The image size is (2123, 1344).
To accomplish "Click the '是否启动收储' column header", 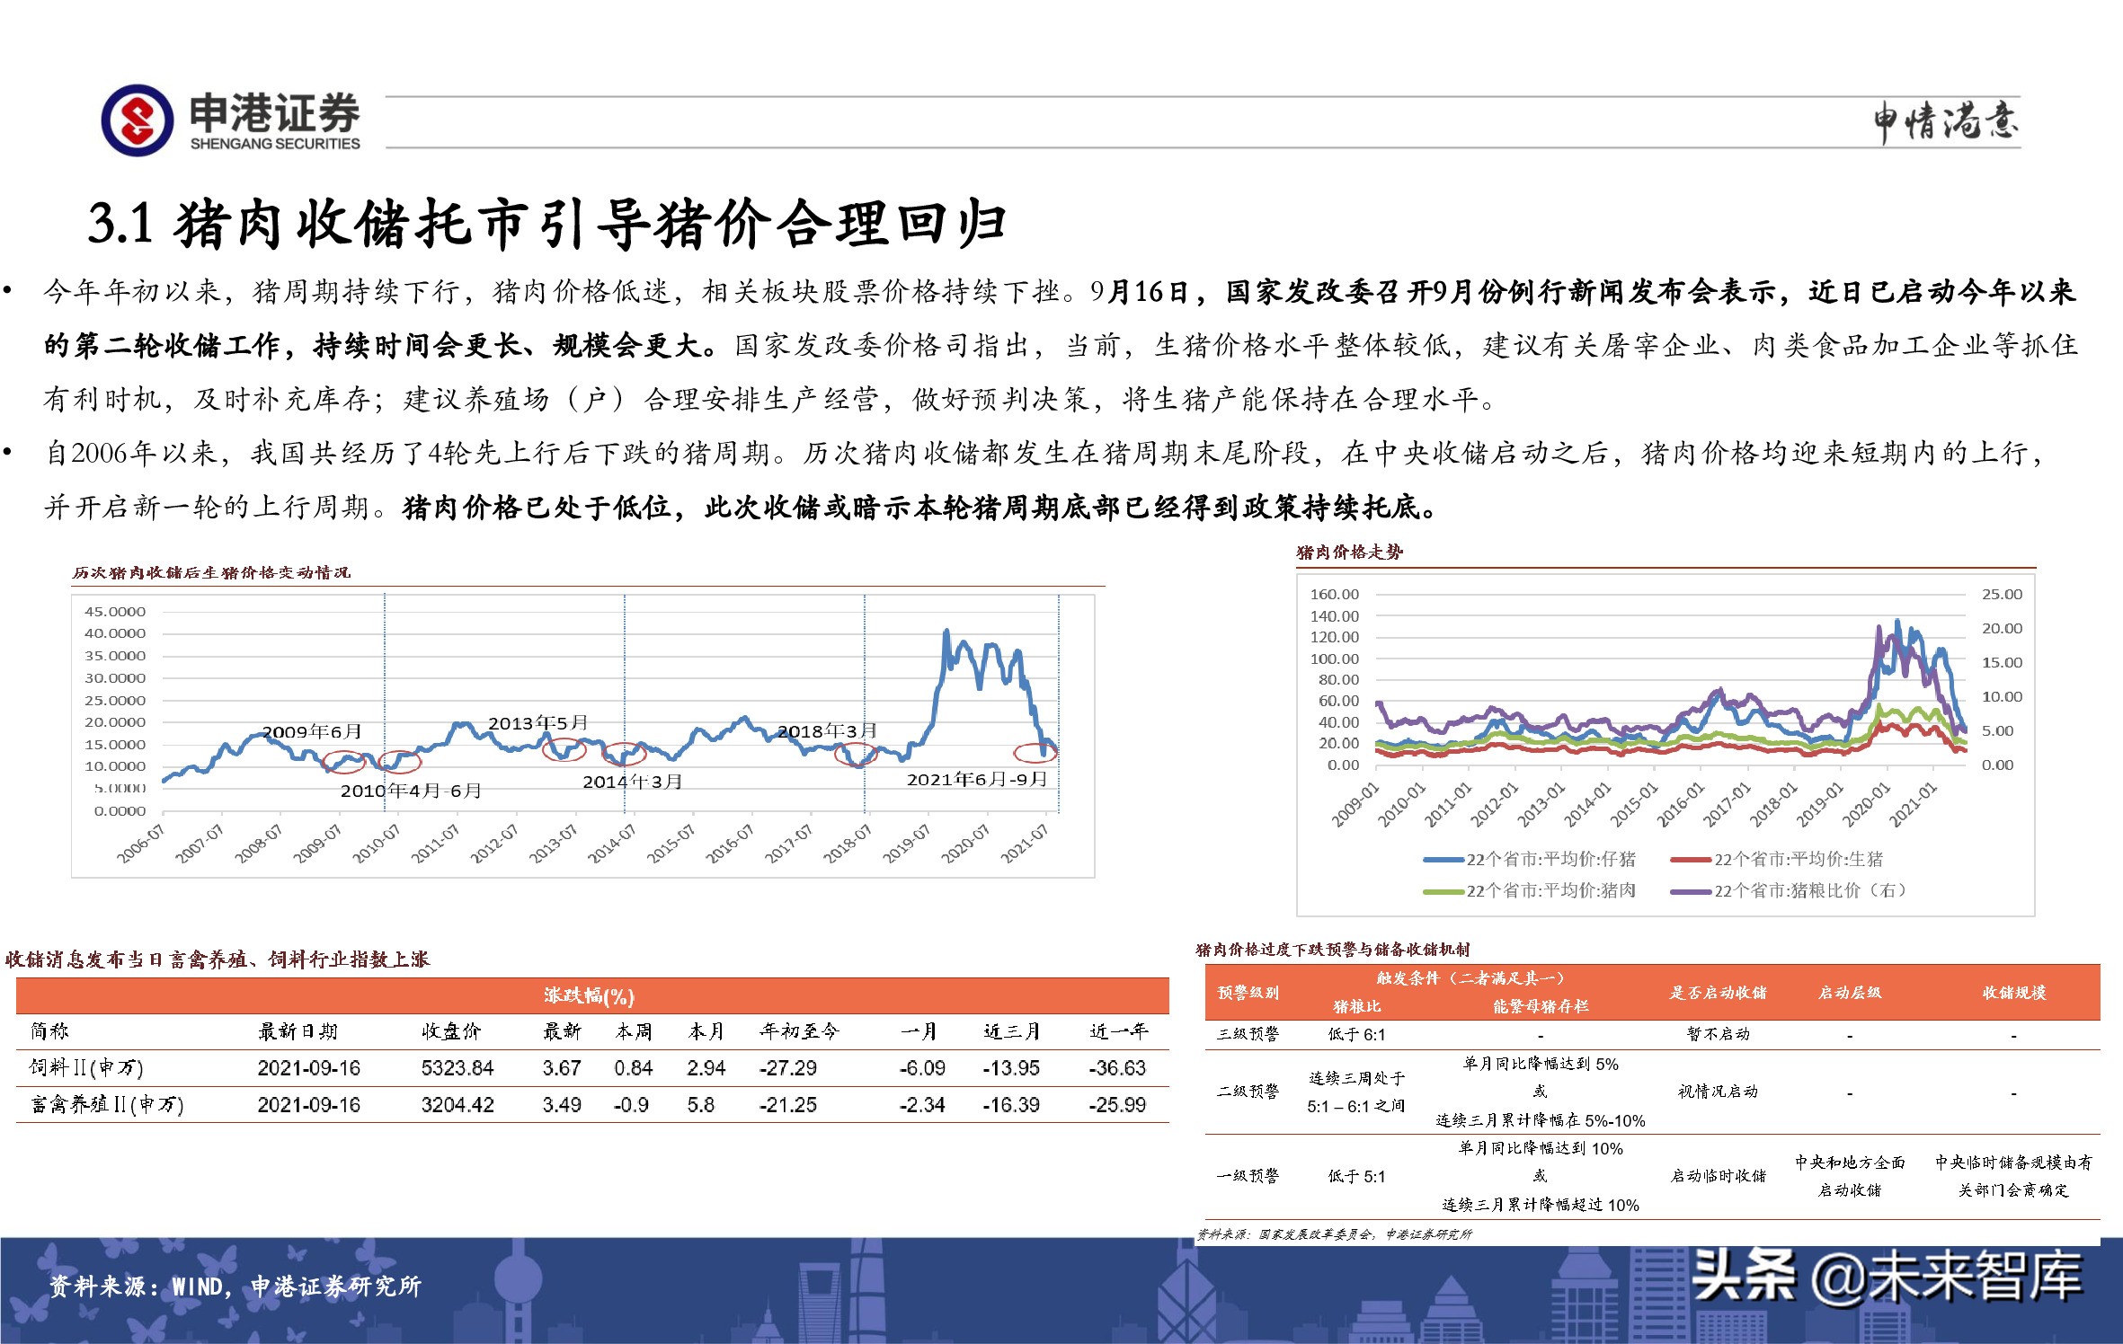I will (1719, 993).
